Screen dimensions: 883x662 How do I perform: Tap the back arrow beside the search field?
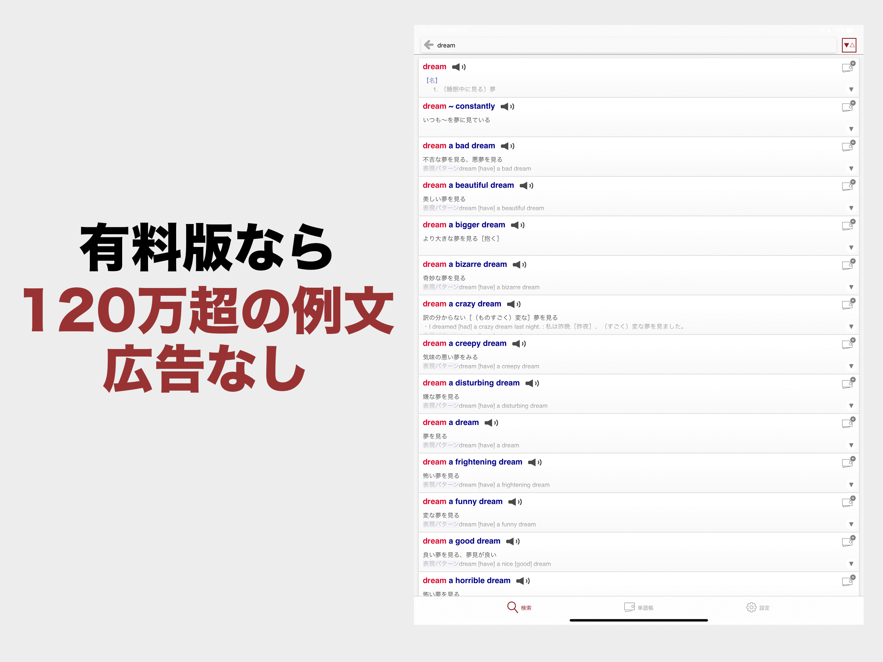coord(428,45)
